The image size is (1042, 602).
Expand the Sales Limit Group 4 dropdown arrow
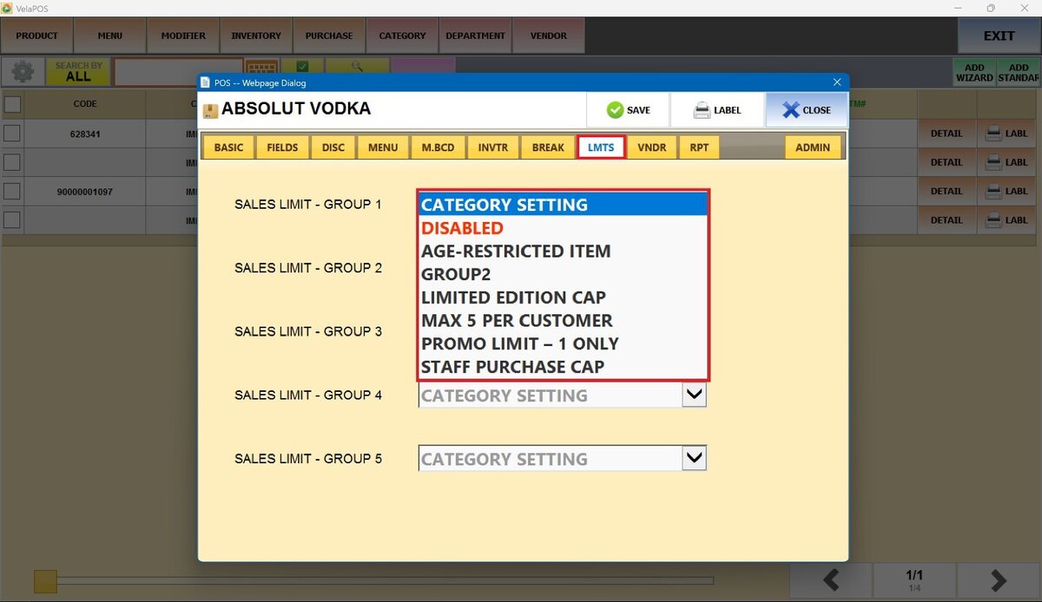coord(694,395)
